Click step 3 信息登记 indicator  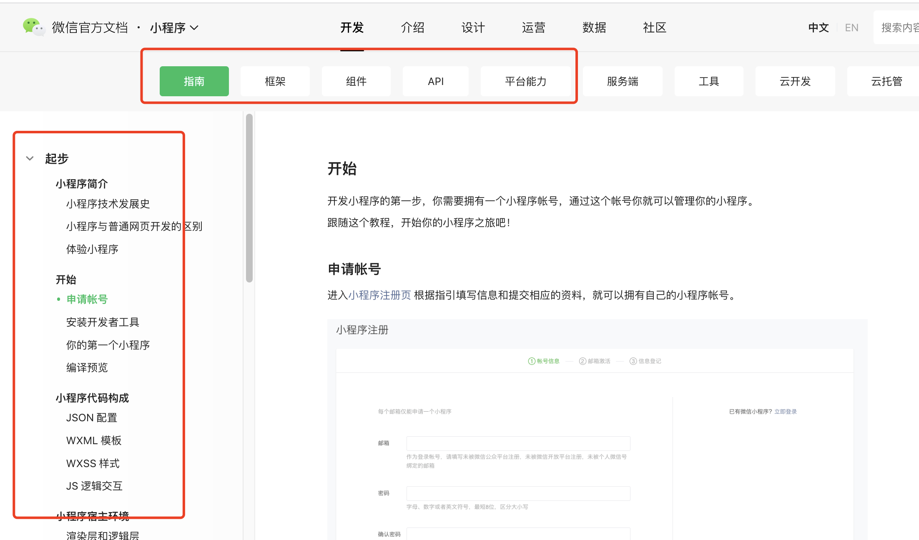pyautogui.click(x=645, y=361)
